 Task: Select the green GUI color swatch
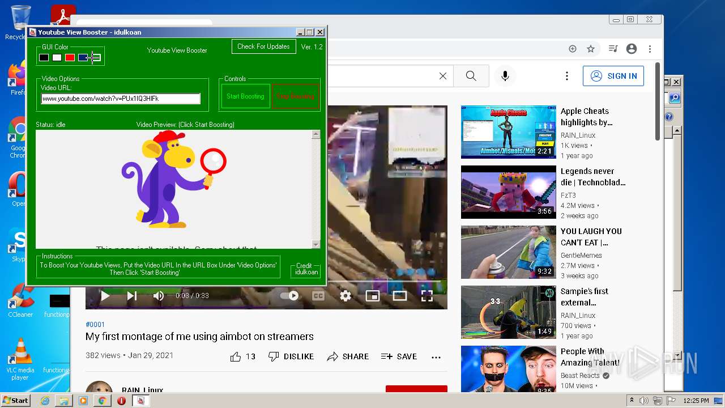coord(96,57)
